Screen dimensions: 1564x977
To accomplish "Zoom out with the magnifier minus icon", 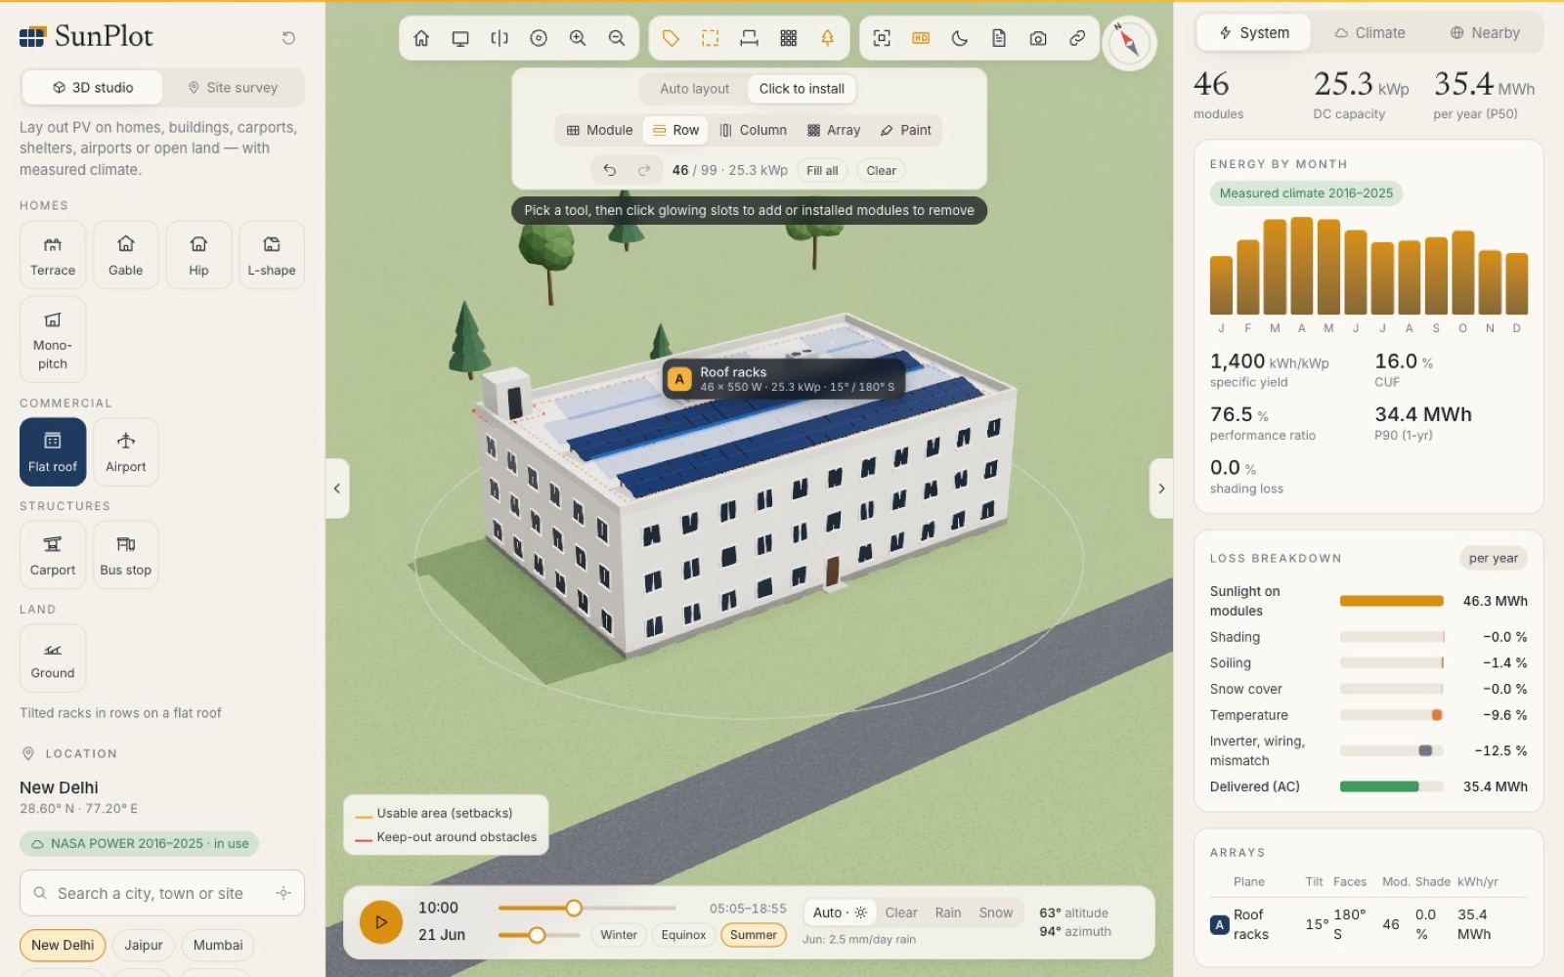I will [617, 38].
